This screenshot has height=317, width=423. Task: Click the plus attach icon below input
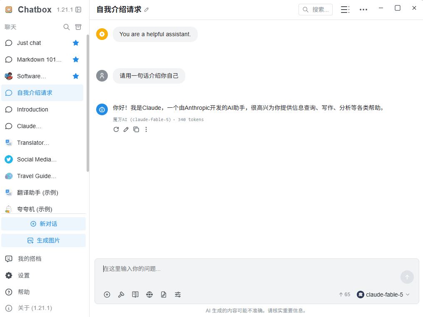pos(107,295)
